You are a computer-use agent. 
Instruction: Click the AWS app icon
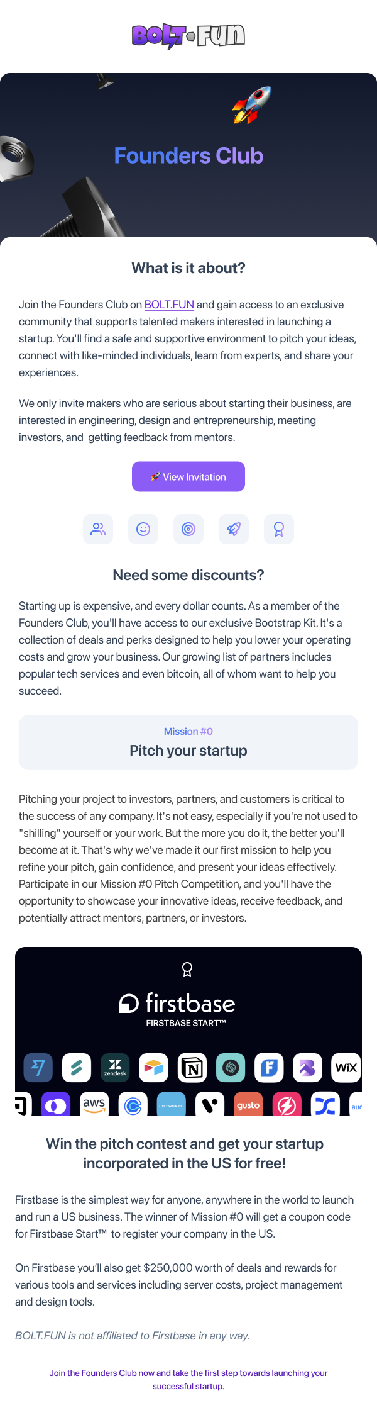coord(94,1105)
